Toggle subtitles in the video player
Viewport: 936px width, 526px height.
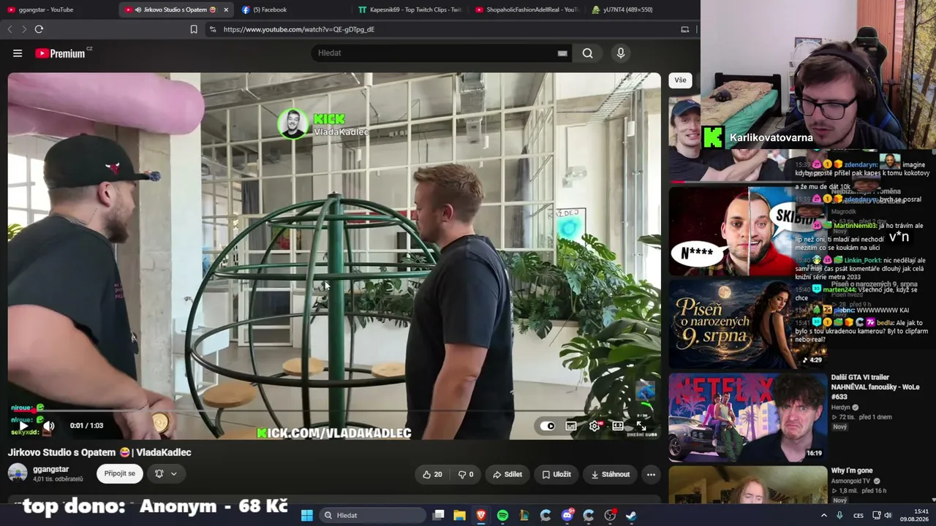click(571, 426)
